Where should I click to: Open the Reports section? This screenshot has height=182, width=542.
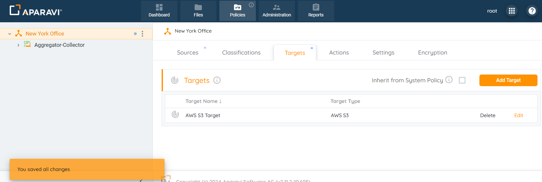pos(316,11)
